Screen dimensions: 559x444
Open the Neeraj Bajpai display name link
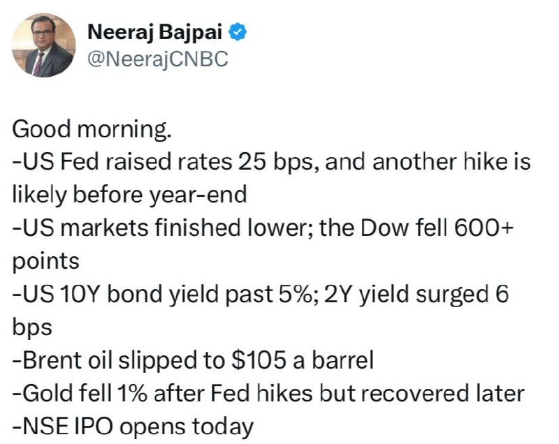pos(154,33)
